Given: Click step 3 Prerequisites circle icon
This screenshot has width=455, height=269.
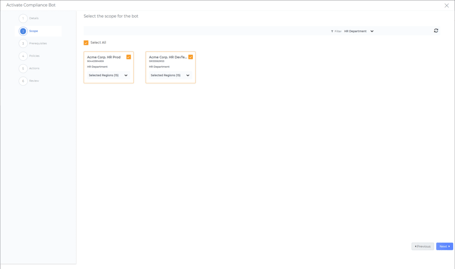Looking at the screenshot, I should pyautogui.click(x=23, y=43).
